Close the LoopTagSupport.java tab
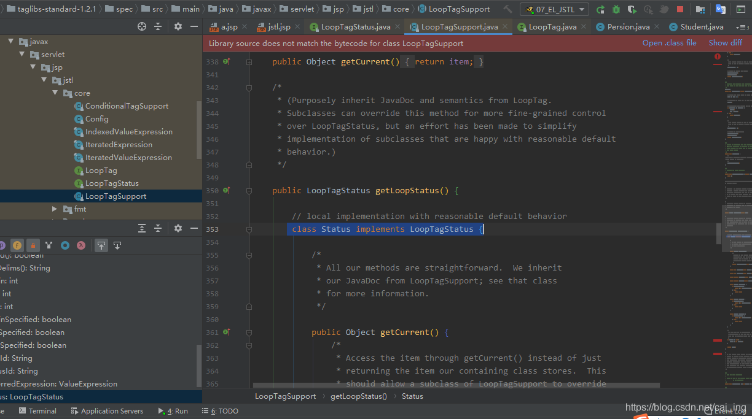Image resolution: width=752 pixels, height=419 pixels. pos(505,27)
